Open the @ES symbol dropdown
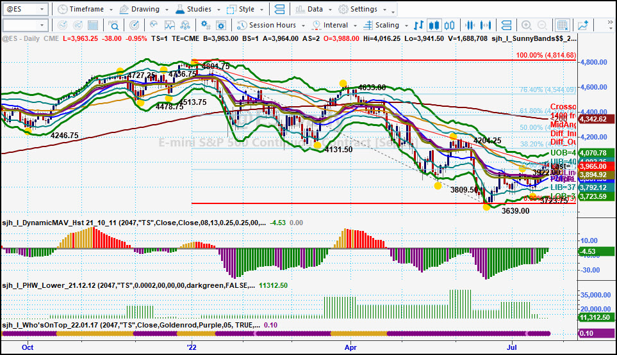The image size is (617, 355). 42,9
